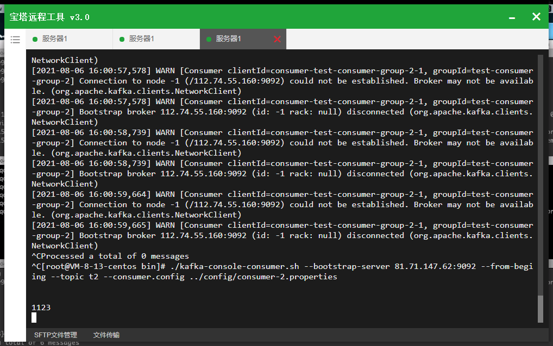
Task: Open SFTP文件管理 panel
Action: (56, 335)
